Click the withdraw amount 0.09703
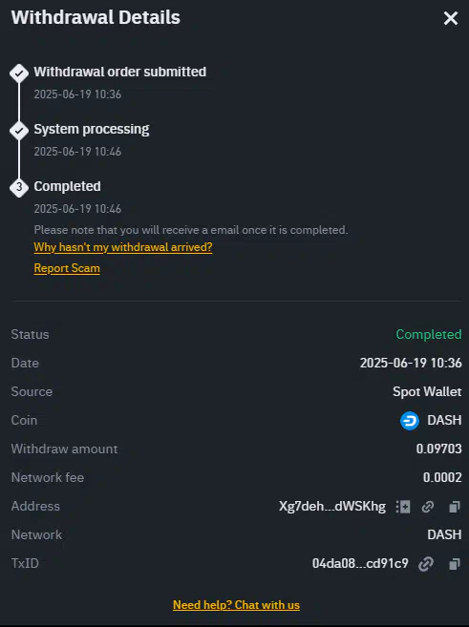The height and width of the screenshot is (627, 469). click(x=438, y=449)
